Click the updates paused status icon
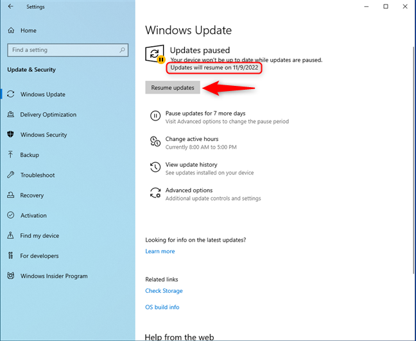 [x=155, y=54]
